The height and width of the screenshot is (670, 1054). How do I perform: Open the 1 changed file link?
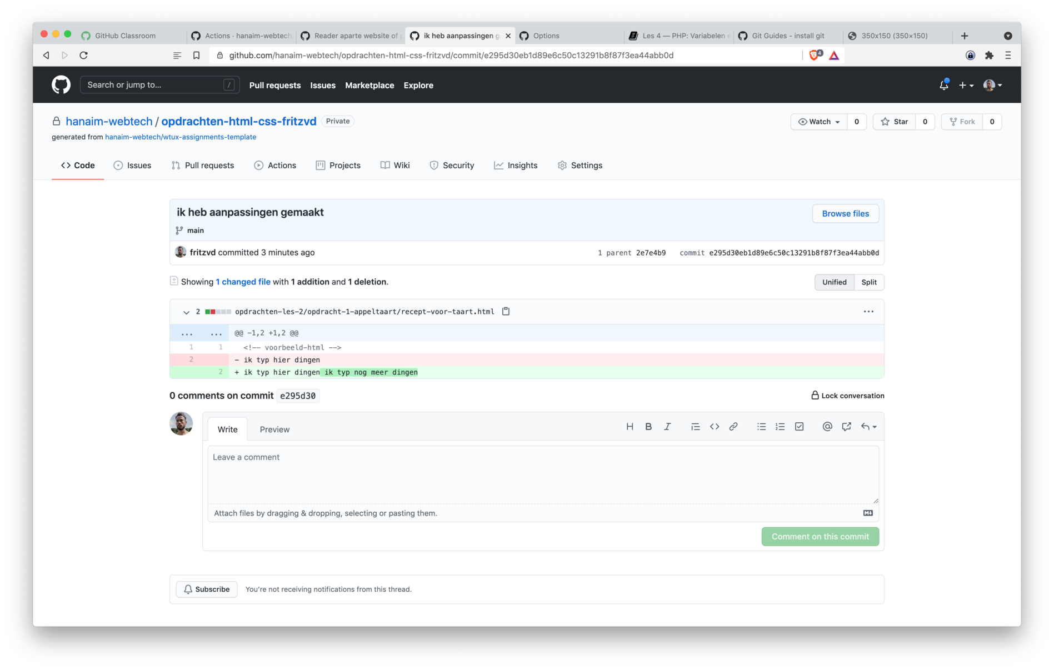243,282
